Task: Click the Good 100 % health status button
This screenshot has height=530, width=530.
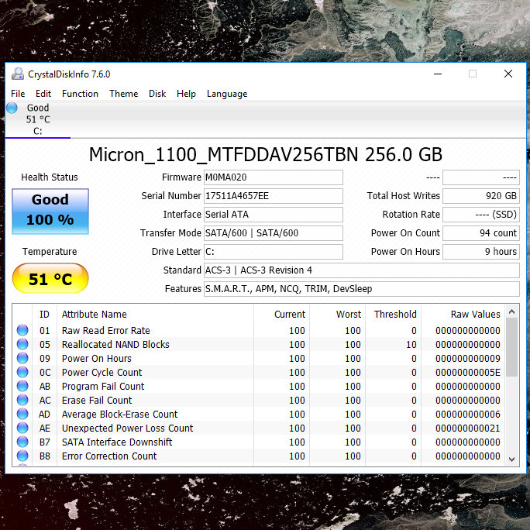Action: (x=50, y=211)
